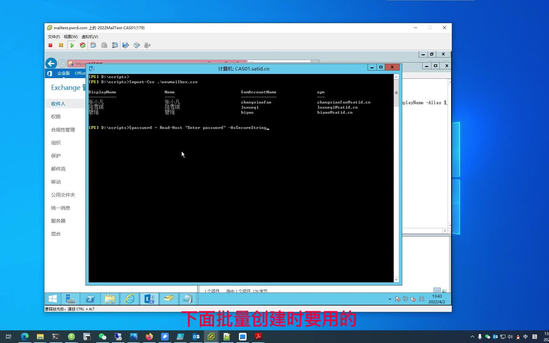Open 服务器 in the Exchange sidebar
549x343 pixels.
pos(58,221)
